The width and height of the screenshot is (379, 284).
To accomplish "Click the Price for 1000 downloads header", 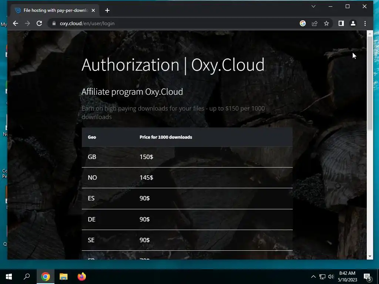I will 166,137.
